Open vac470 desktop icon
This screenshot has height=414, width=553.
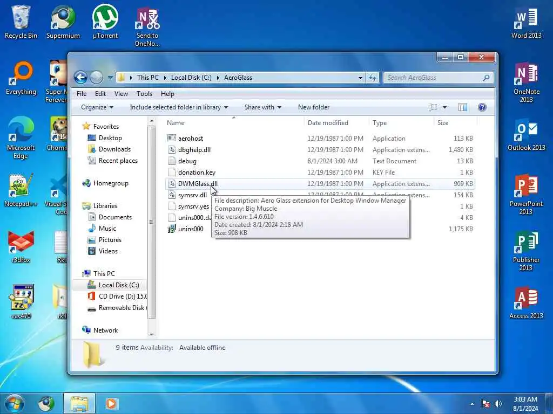[x=21, y=302]
